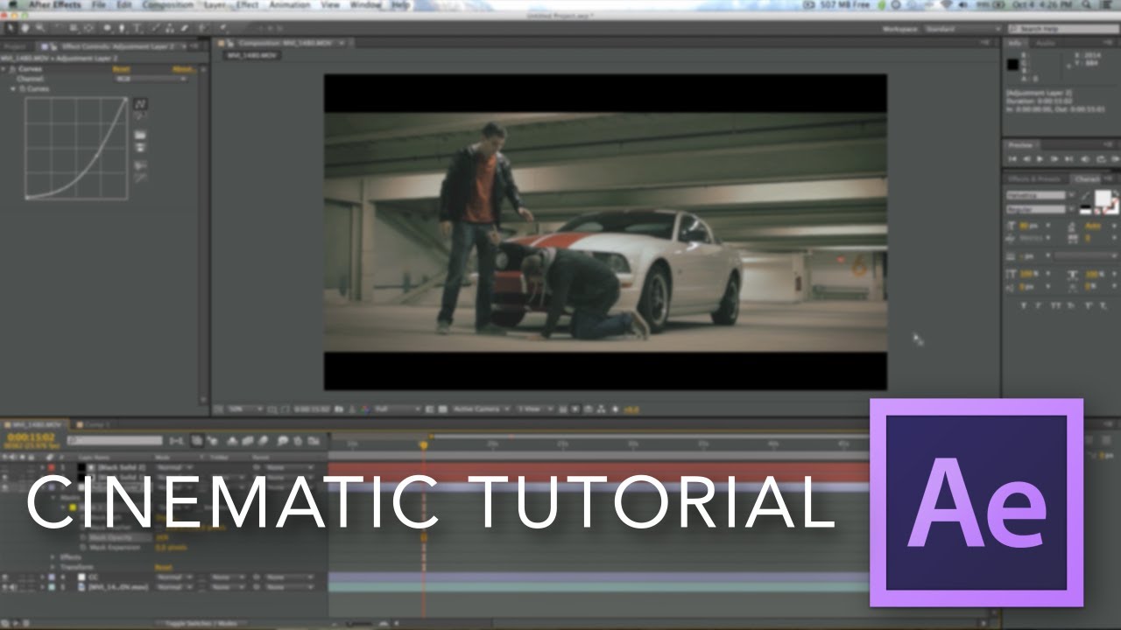
Task: Open the Curves Channel RGB dropdown
Action: point(152,79)
